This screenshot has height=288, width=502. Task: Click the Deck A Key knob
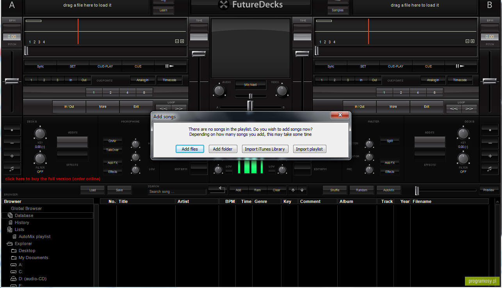[40, 134]
